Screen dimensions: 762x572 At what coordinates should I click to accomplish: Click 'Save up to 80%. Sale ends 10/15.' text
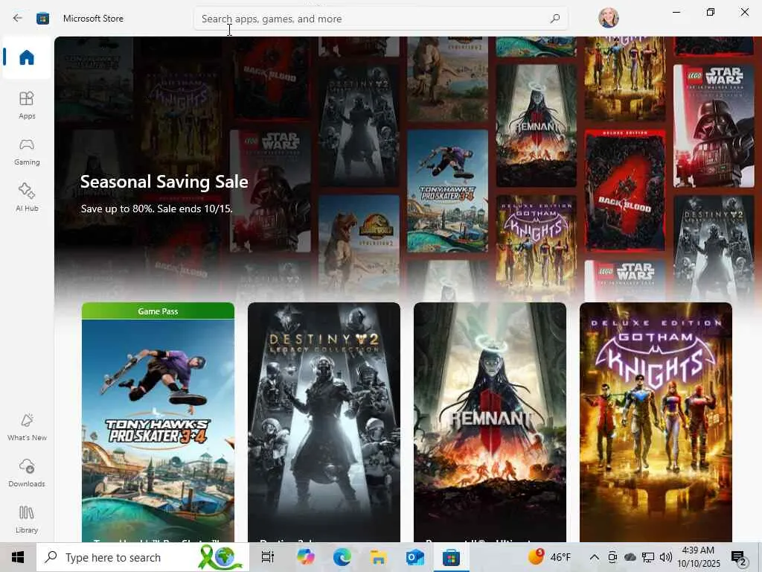tap(156, 209)
